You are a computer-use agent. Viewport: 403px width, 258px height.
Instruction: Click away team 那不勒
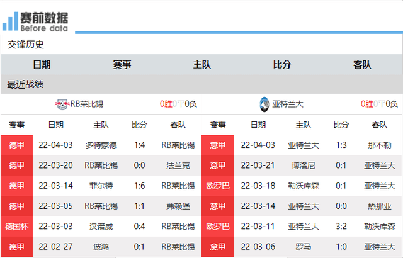point(380,145)
